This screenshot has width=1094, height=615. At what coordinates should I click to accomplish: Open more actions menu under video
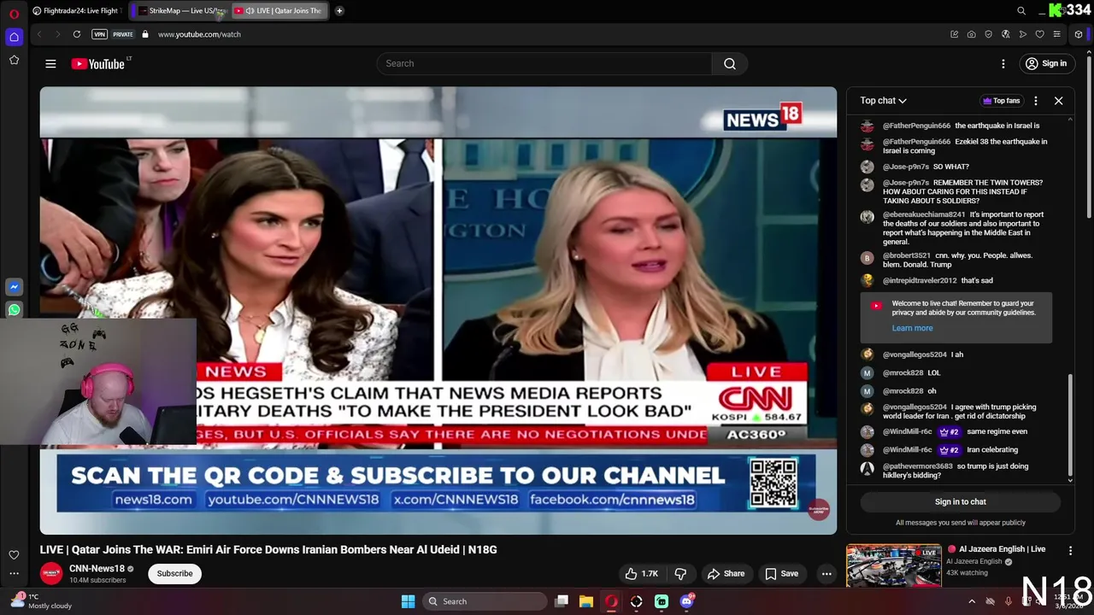(826, 574)
